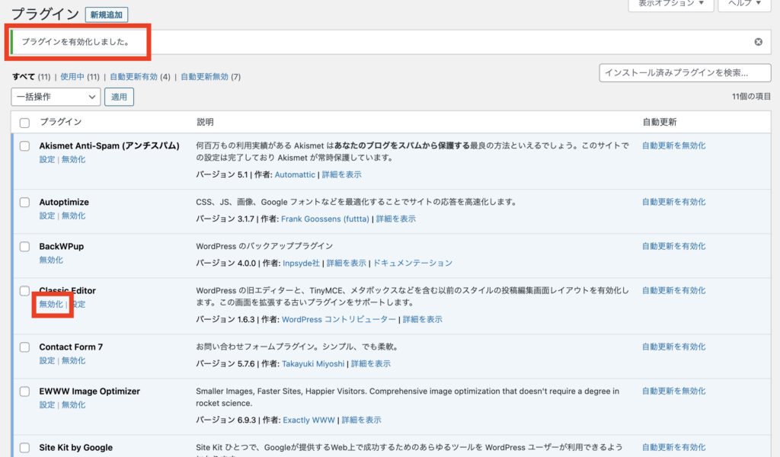The height and width of the screenshot is (457, 780).
Task: Deactivate Classic Editor via 無効化 link
Action: [51, 305]
